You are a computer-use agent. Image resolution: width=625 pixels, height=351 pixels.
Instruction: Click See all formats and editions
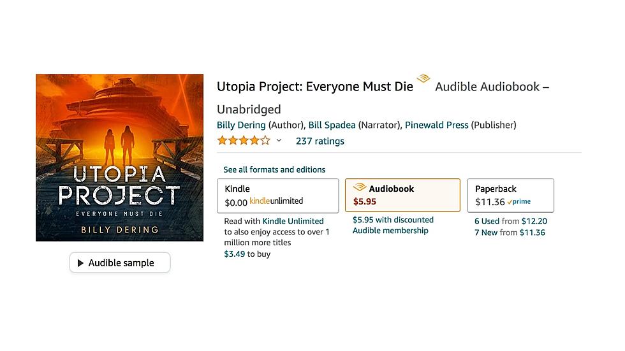pyautogui.click(x=274, y=169)
